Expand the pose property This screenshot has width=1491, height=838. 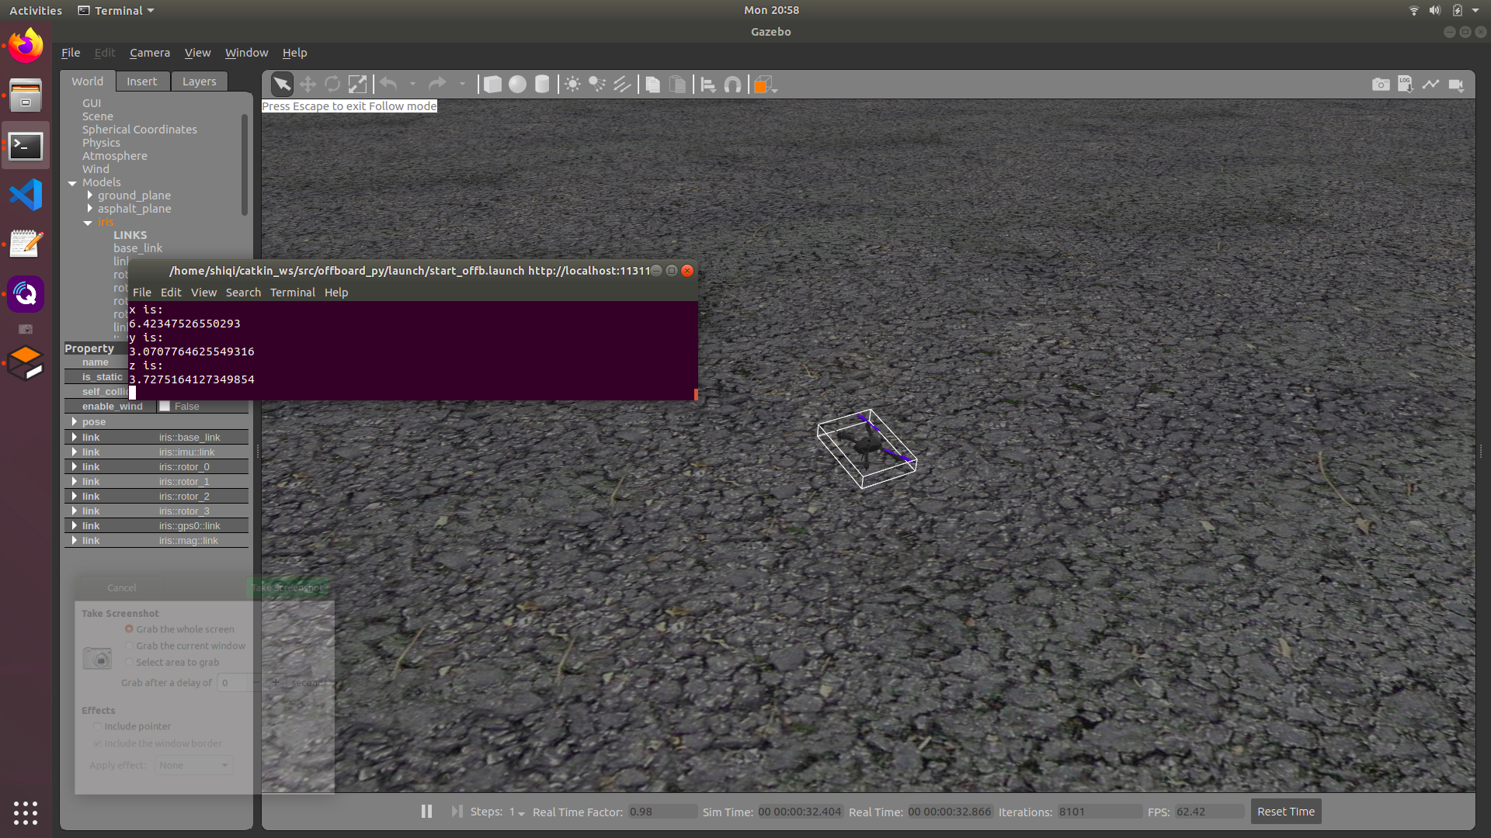tap(75, 421)
